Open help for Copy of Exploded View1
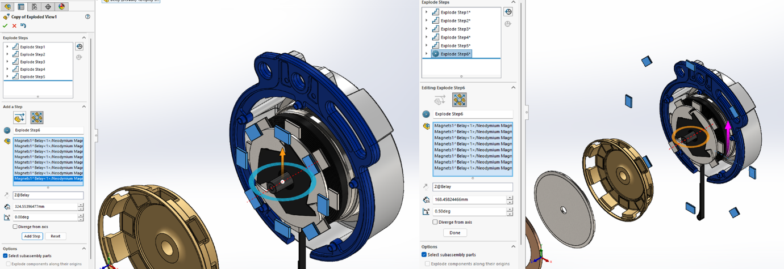This screenshot has height=269, width=784. point(87,17)
